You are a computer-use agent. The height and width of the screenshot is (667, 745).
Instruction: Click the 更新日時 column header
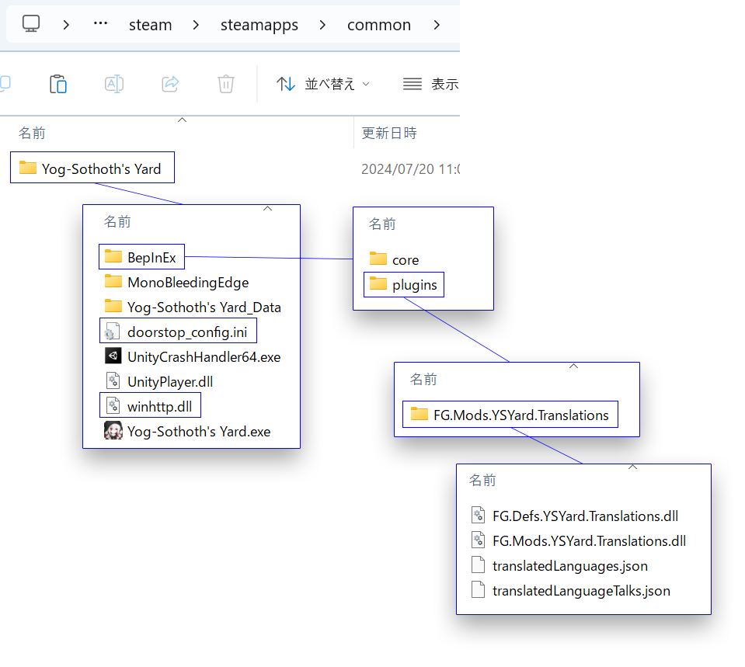(389, 133)
